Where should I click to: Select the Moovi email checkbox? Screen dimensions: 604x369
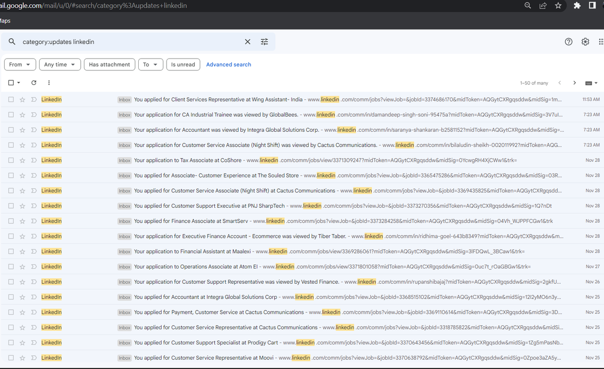coord(11,358)
